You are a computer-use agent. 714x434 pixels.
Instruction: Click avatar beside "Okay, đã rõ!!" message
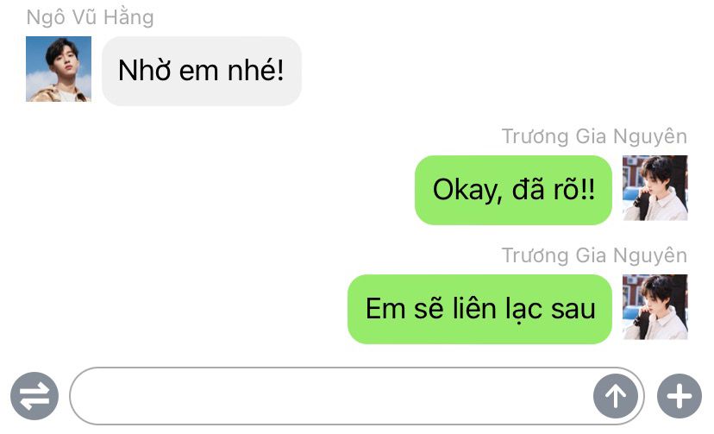point(654,187)
